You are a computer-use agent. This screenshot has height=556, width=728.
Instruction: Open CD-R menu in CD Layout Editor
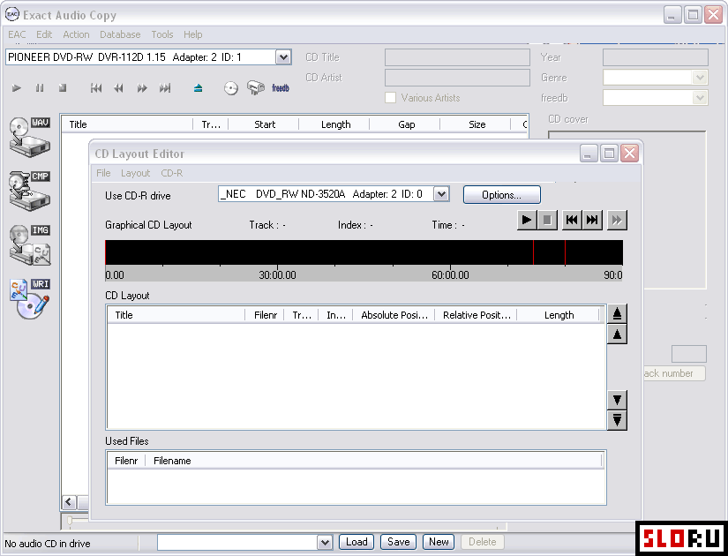[x=172, y=173]
